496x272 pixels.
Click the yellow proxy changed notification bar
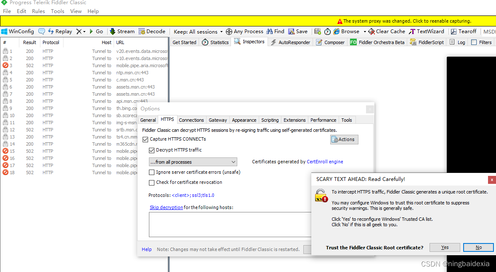(248, 21)
